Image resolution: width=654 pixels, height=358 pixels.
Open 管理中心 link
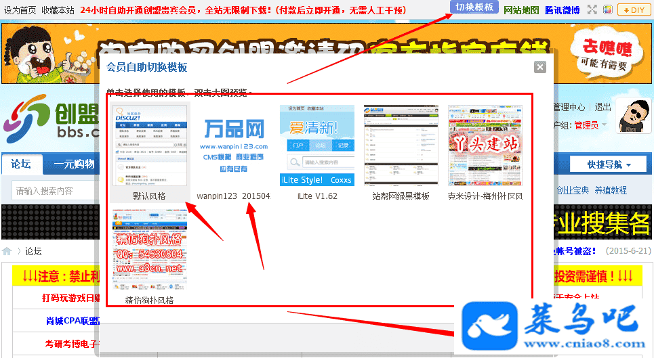(569, 107)
